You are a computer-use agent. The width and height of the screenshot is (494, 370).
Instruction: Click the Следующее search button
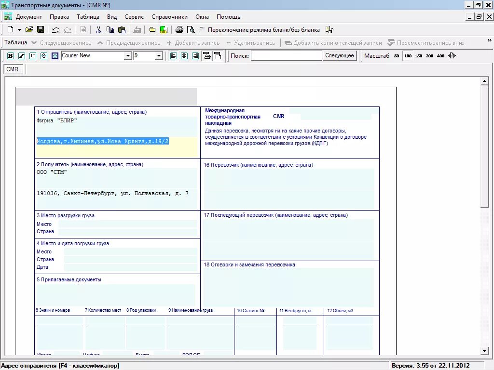(x=339, y=55)
